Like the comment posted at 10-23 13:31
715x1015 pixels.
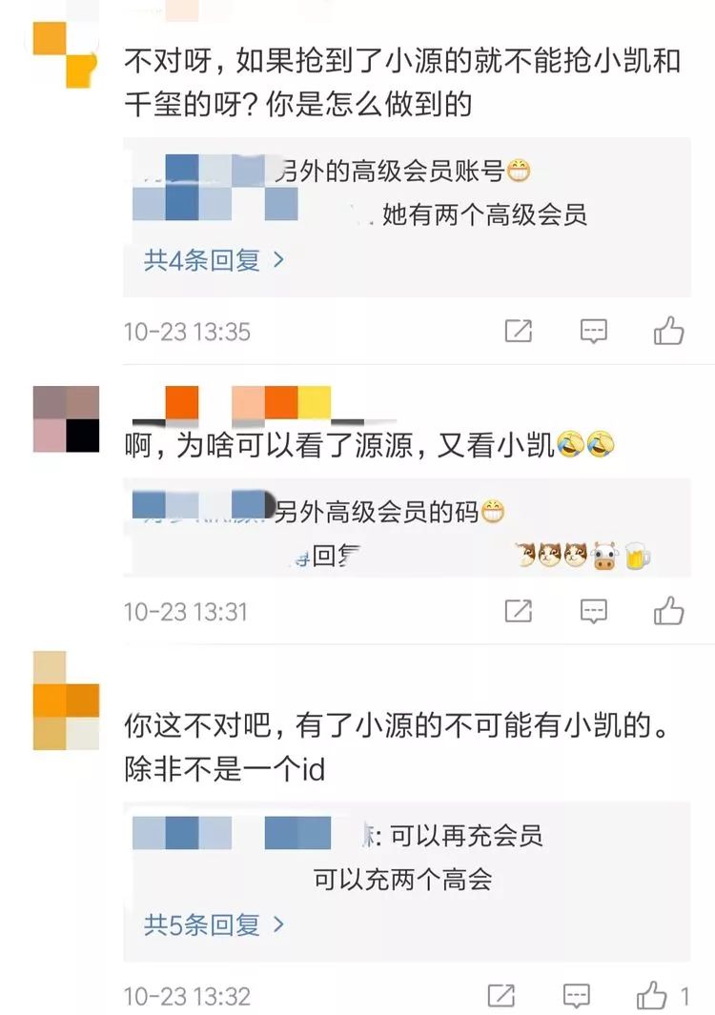coord(669,610)
